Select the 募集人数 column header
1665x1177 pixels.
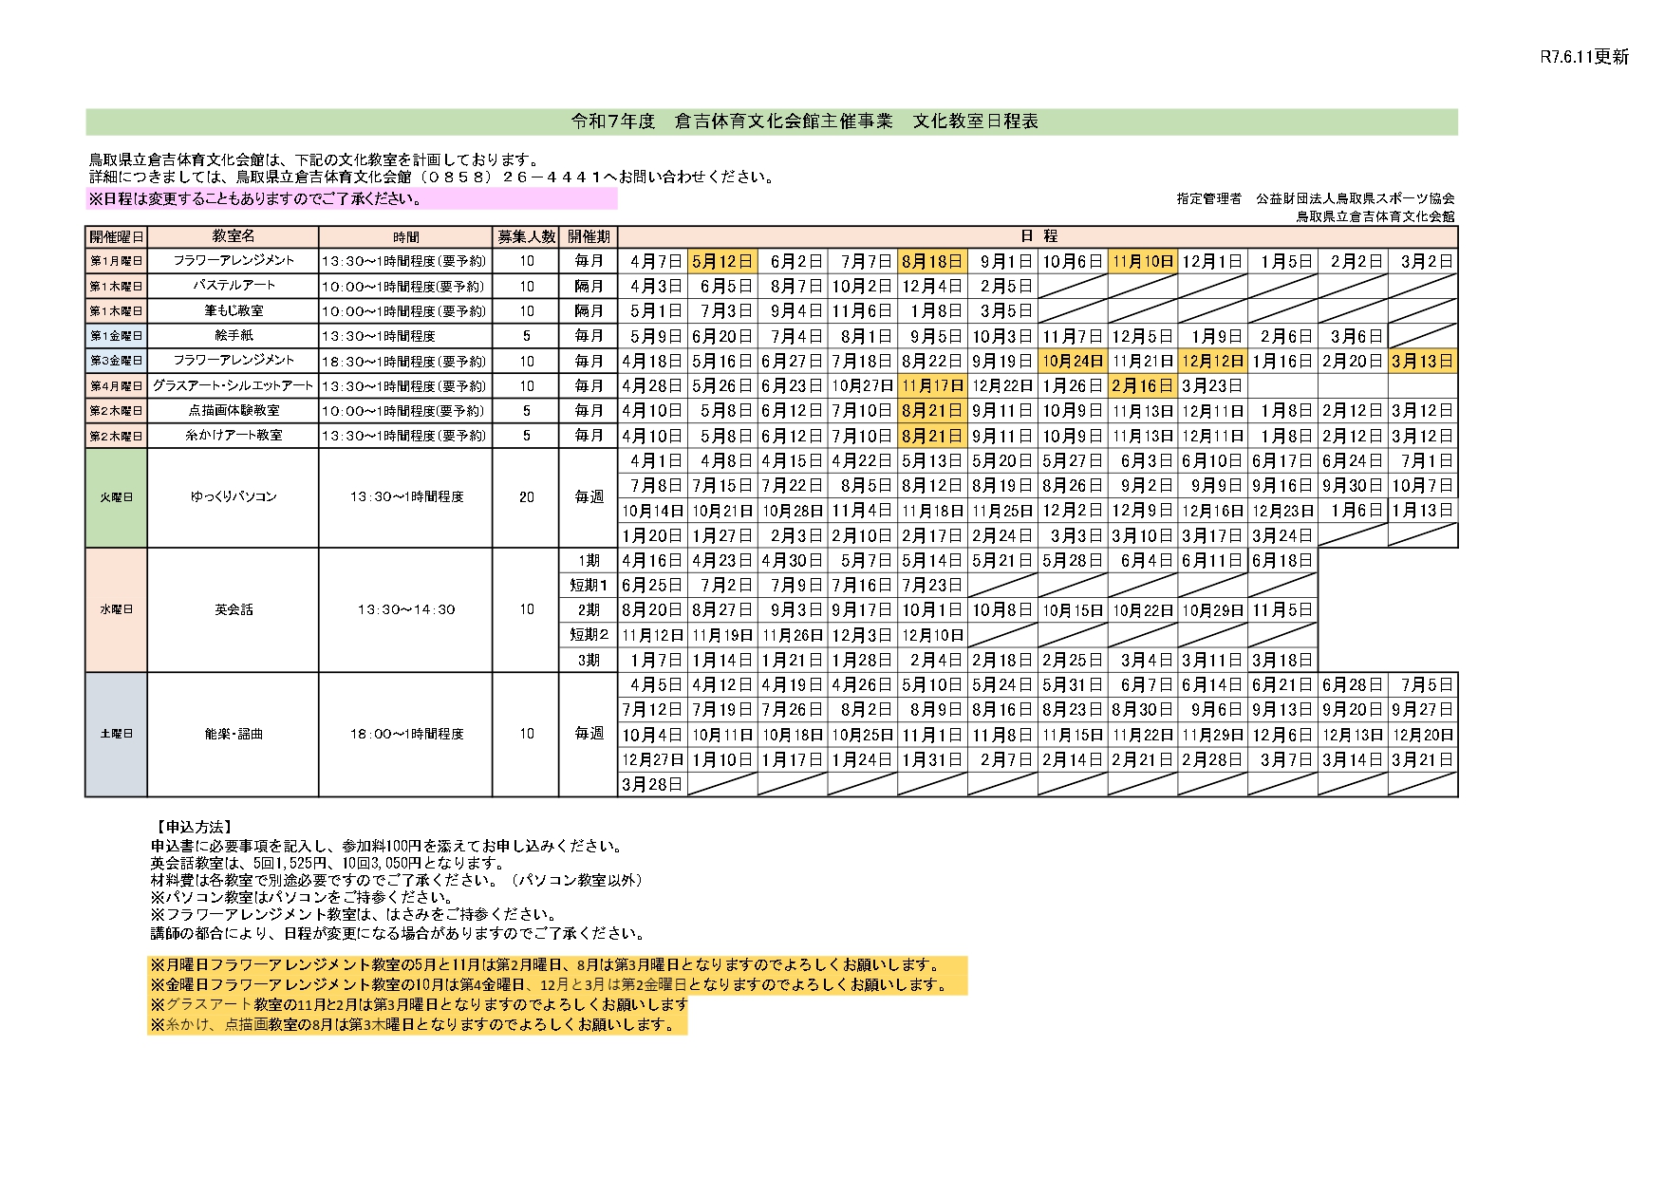[526, 236]
